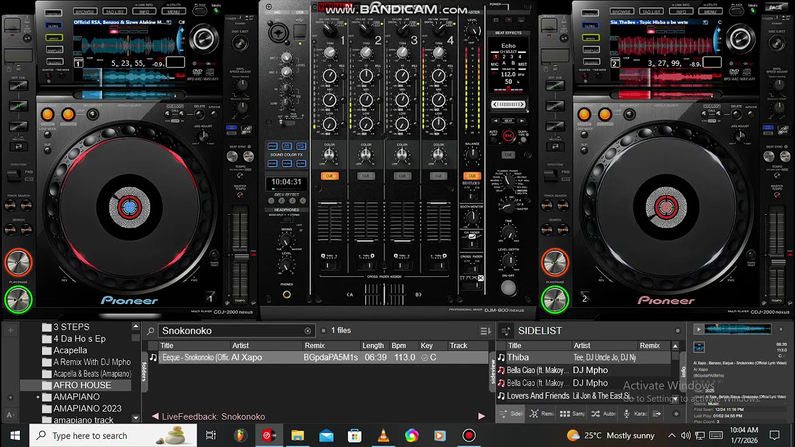Image resolution: width=795 pixels, height=447 pixels.
Task: Click arrow icon right of Karaoke tab
Action: [x=657, y=413]
